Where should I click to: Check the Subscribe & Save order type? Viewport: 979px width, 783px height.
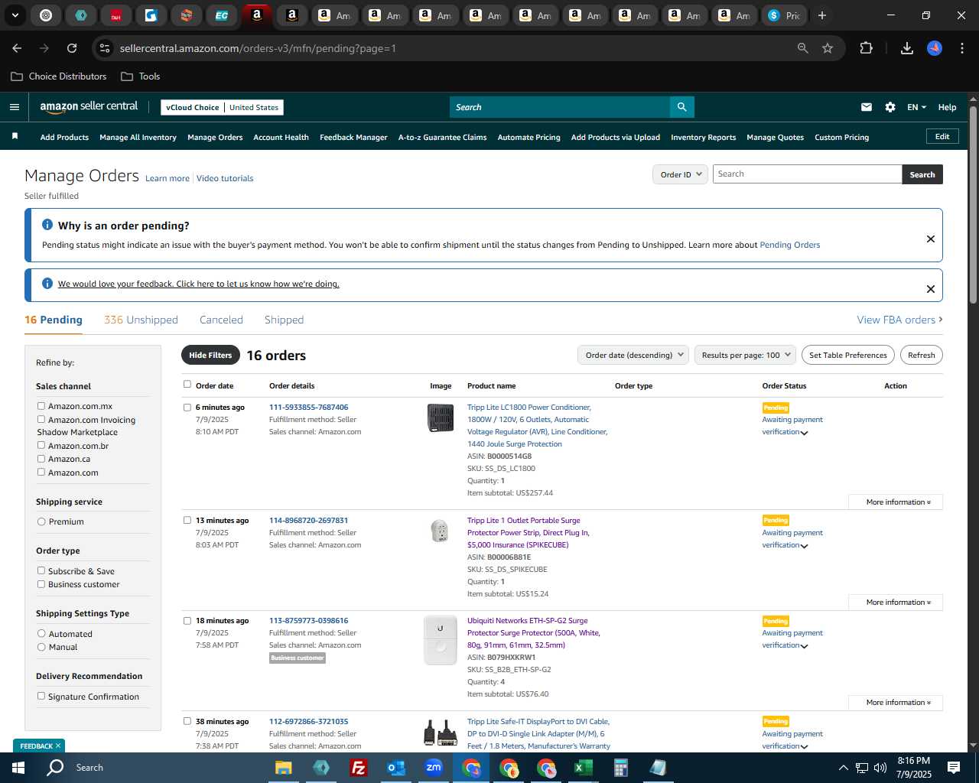pos(41,570)
